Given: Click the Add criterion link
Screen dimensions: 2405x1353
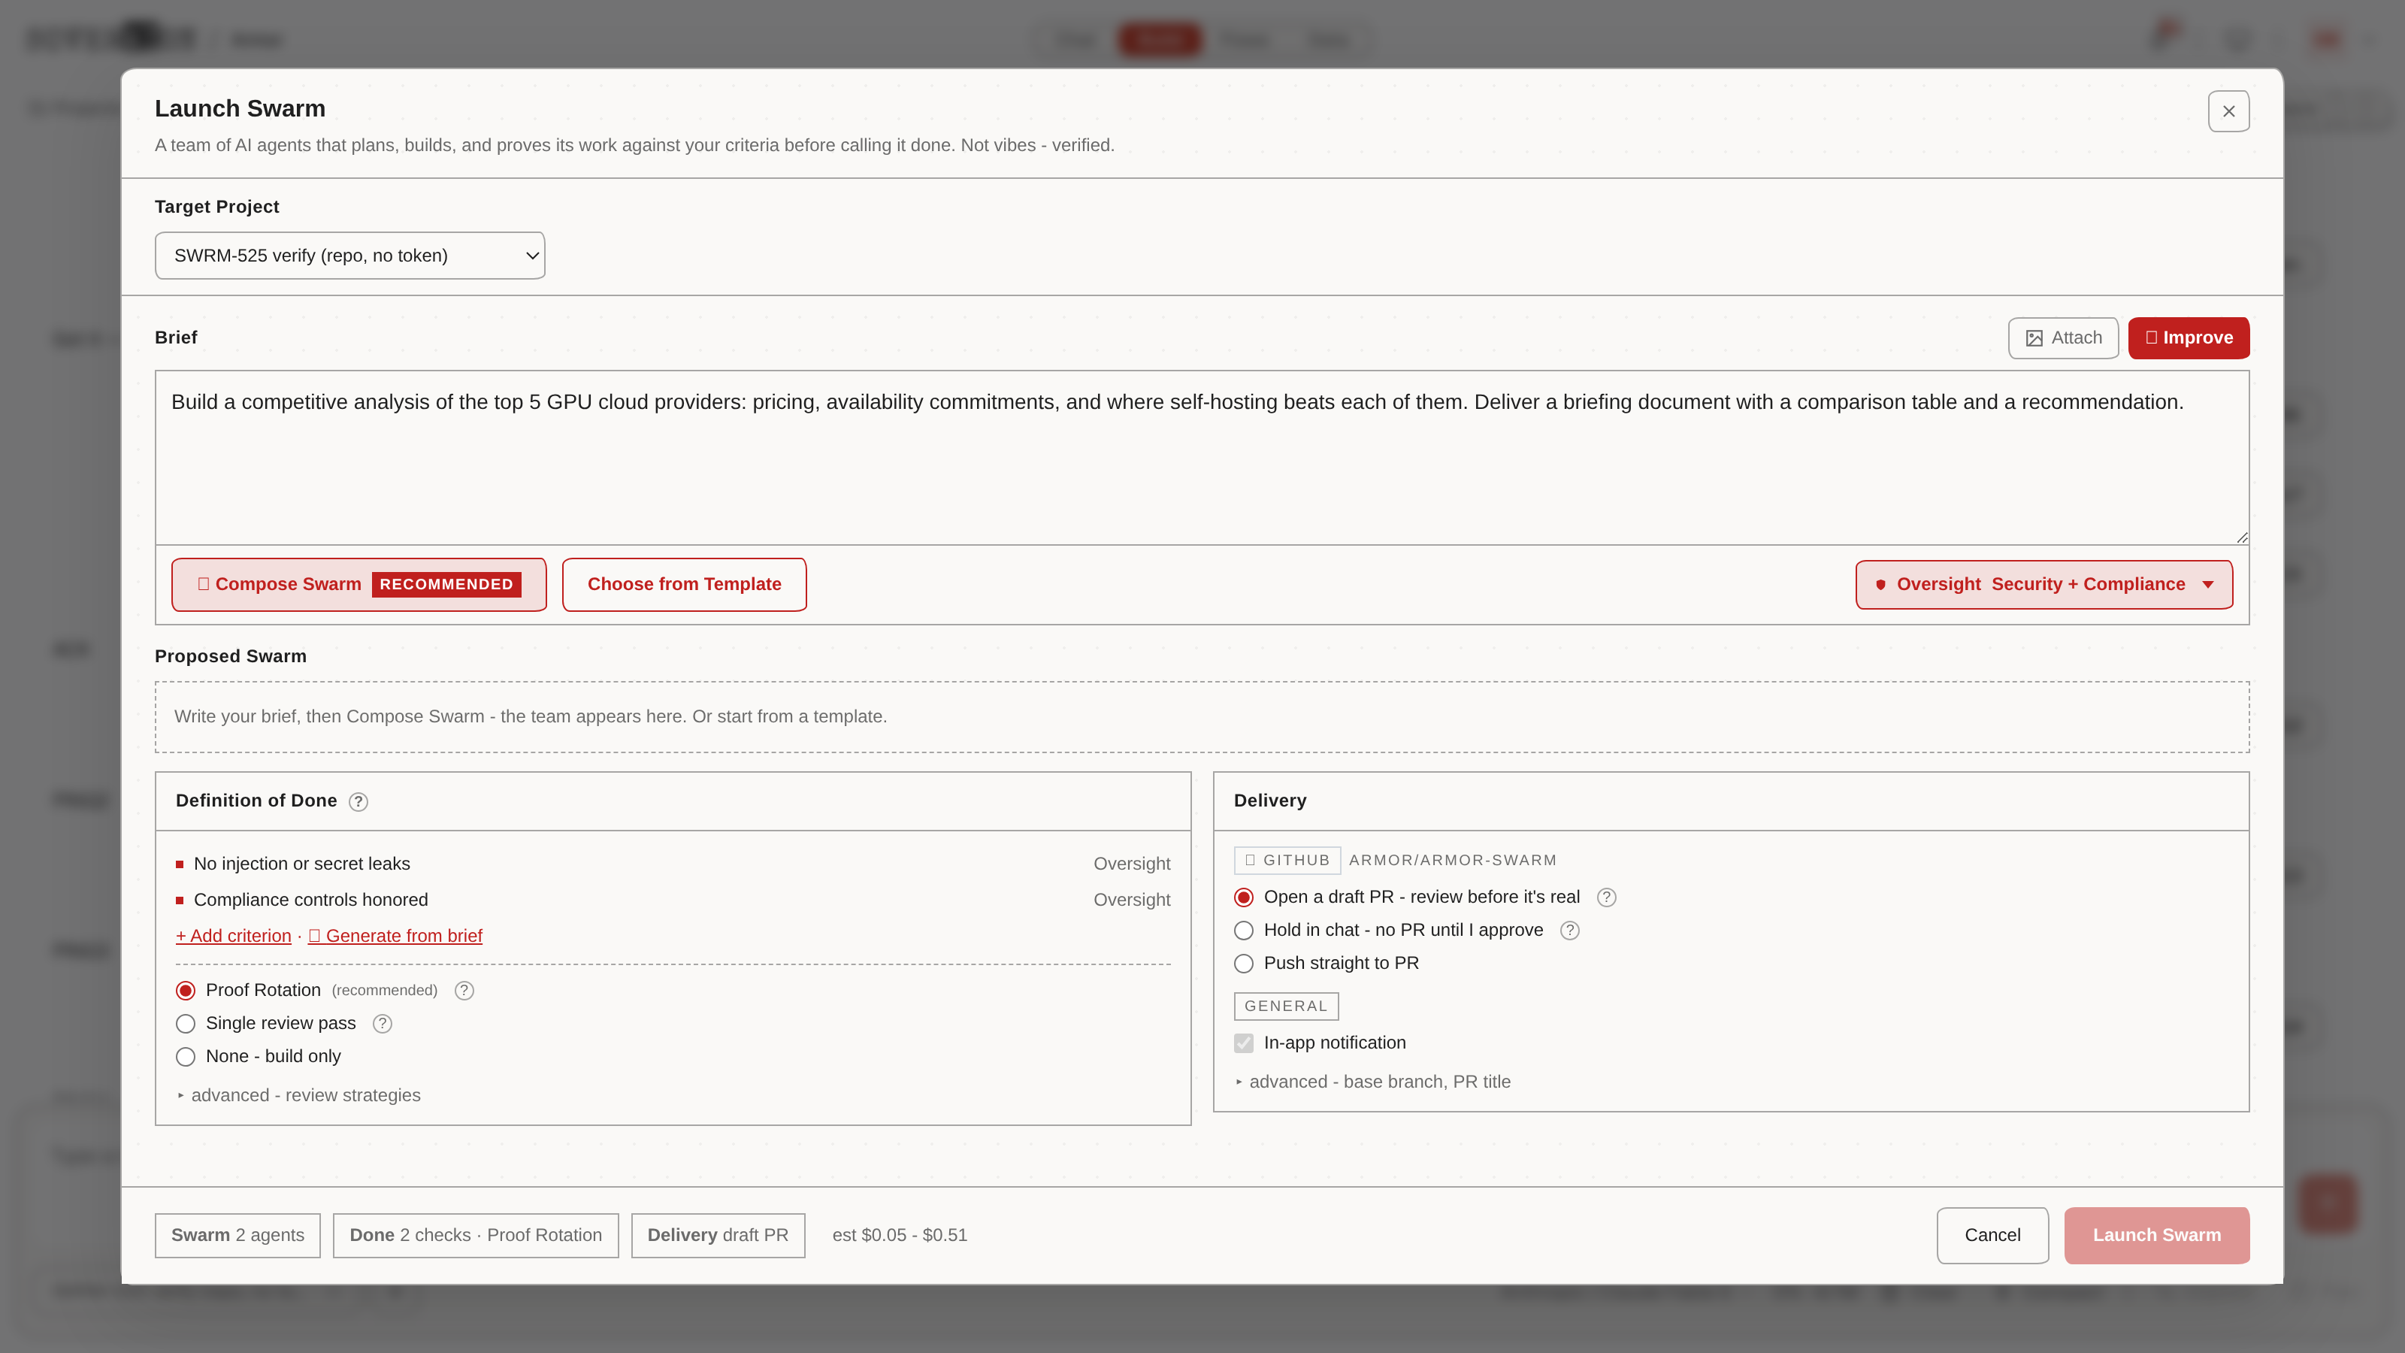Looking at the screenshot, I should [x=234, y=936].
